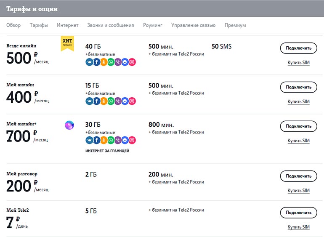Click the Facebook icon in Мой онлайн tariff

(97, 101)
